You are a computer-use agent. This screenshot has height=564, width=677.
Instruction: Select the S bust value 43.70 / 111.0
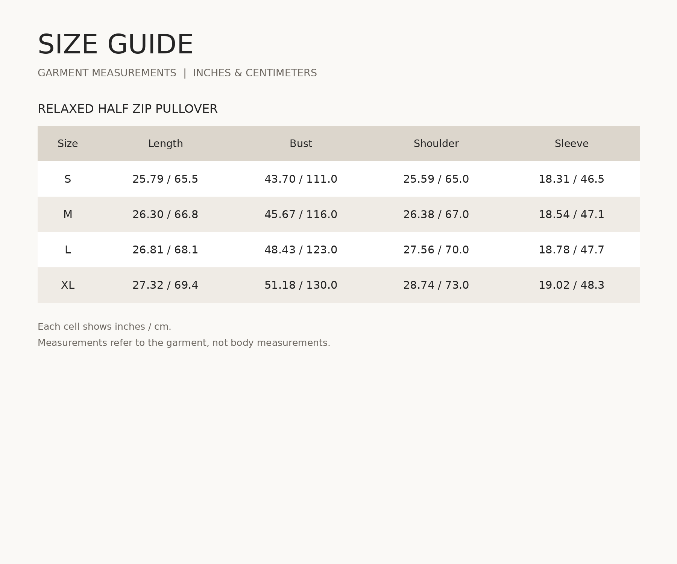[301, 179]
